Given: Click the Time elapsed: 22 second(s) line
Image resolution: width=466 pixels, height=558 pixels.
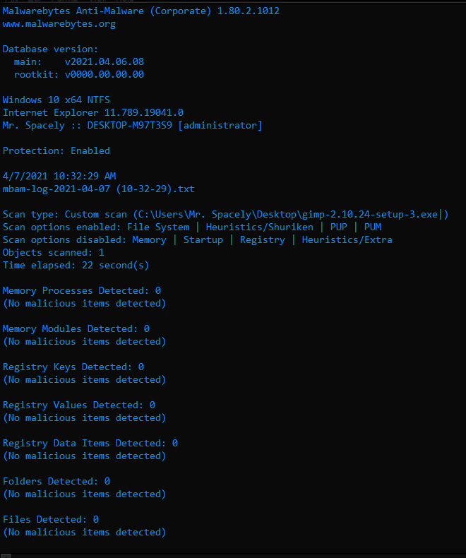Looking at the screenshot, I should point(76,266).
